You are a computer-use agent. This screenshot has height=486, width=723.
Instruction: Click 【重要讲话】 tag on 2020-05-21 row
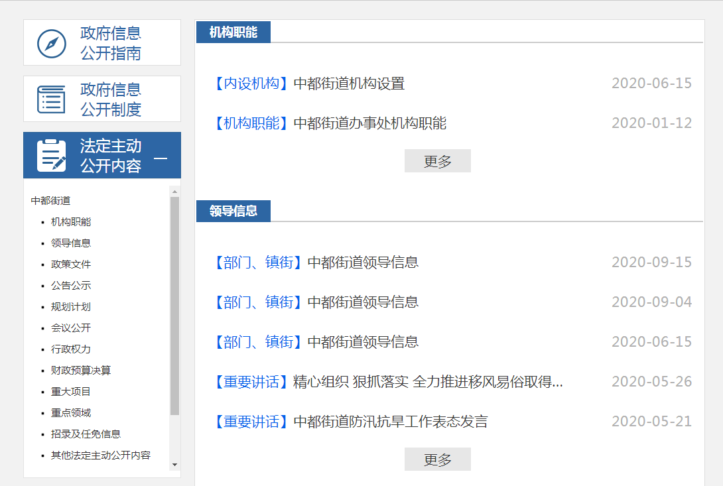tap(251, 422)
